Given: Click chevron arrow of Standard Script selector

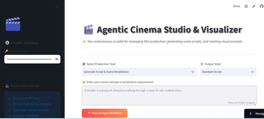Looking at the screenshot, I should 253,72.
